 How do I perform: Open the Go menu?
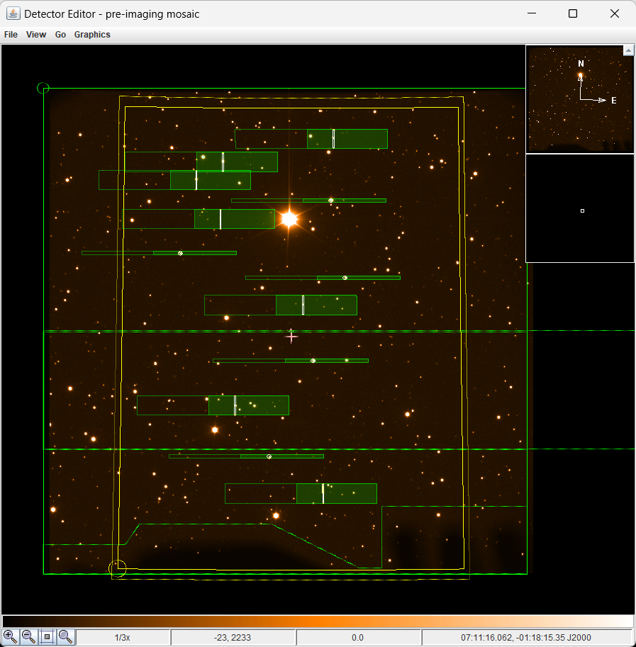pos(60,35)
